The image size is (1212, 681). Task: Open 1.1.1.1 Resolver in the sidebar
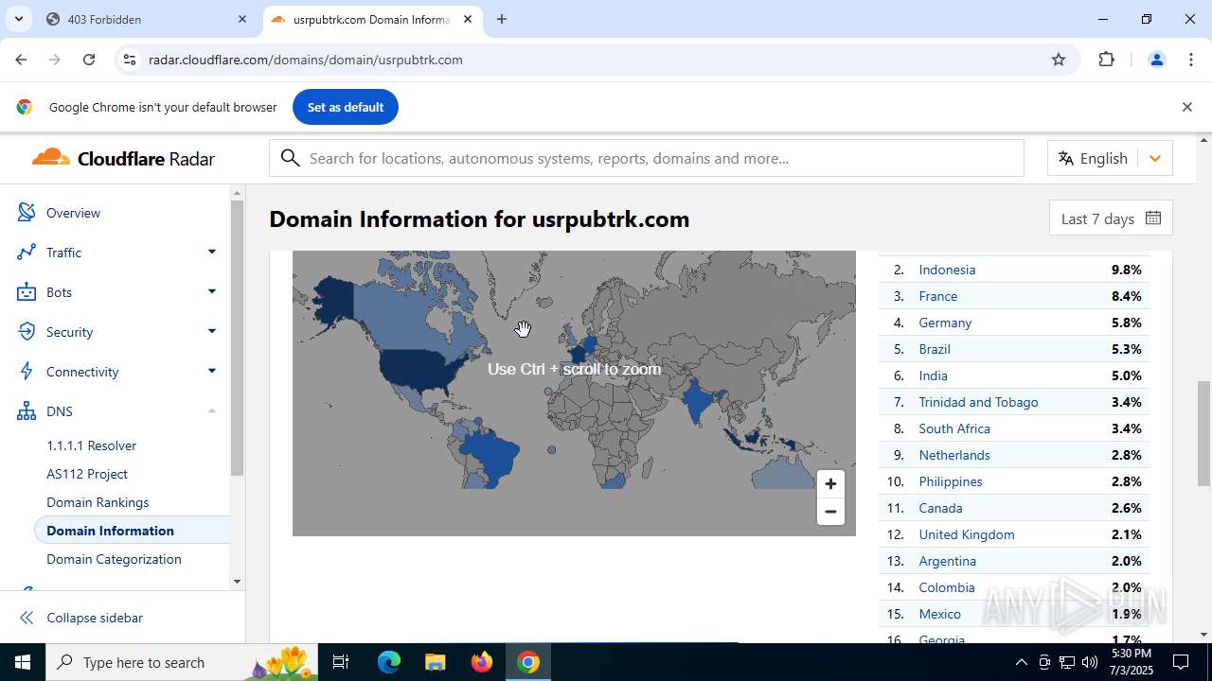(x=92, y=445)
